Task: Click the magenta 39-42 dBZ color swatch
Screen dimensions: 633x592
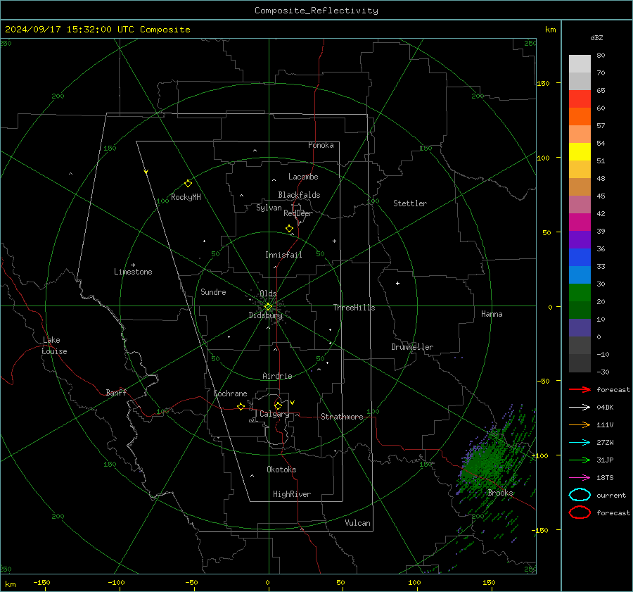Action: pyautogui.click(x=580, y=222)
